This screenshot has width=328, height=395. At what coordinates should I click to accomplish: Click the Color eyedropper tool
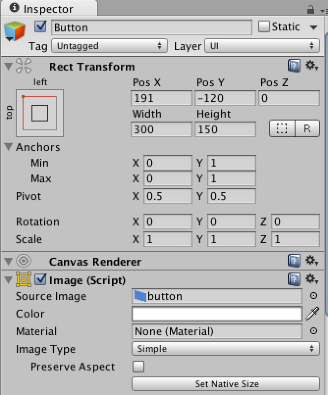click(x=313, y=314)
